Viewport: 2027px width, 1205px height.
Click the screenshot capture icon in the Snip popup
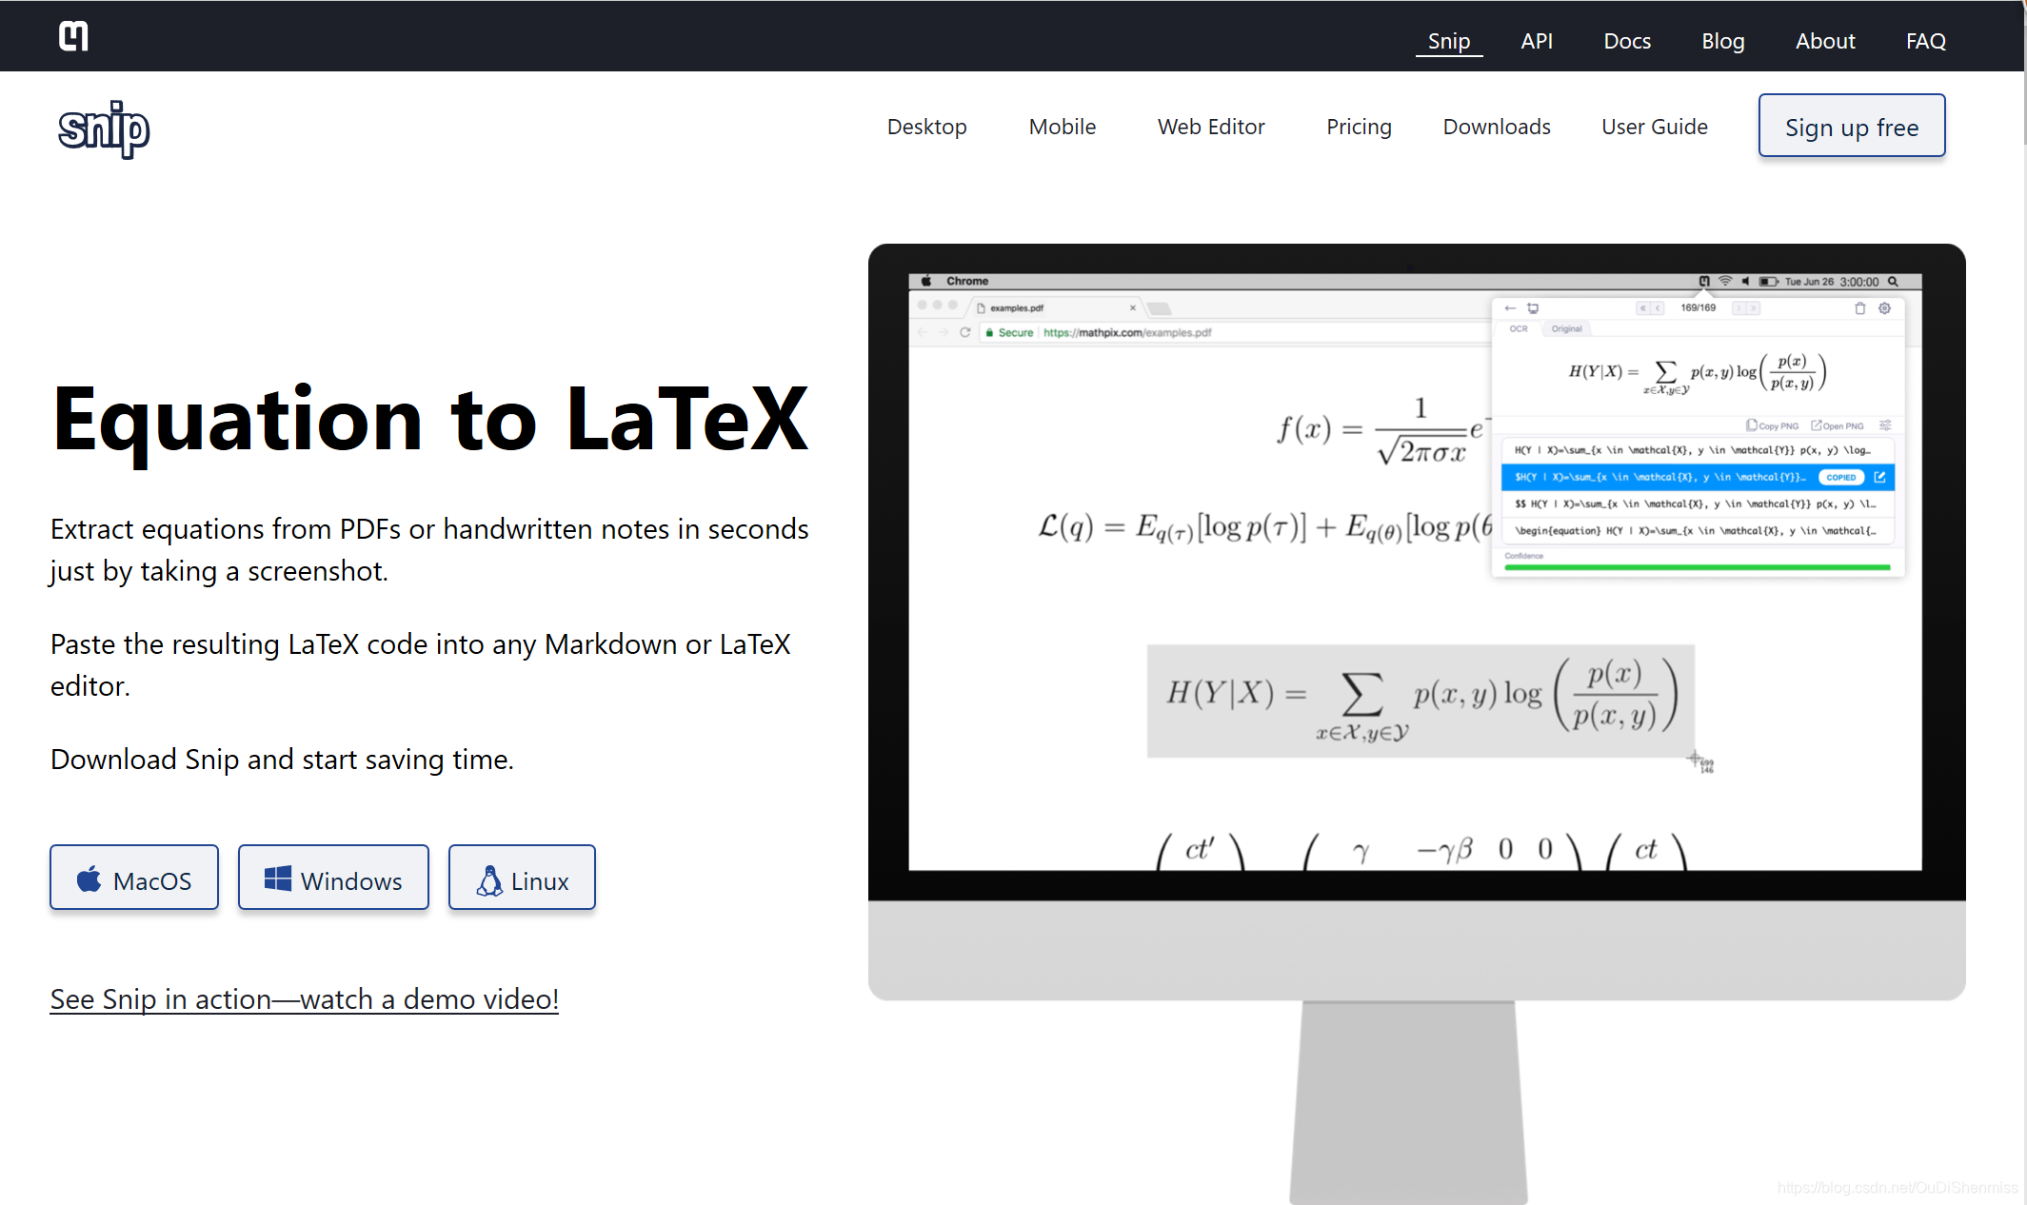click(1533, 308)
